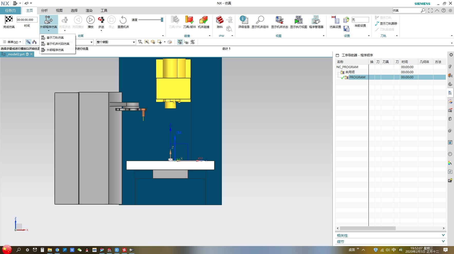Open the taskbar notification center icon

pyautogui.click(x=446, y=250)
